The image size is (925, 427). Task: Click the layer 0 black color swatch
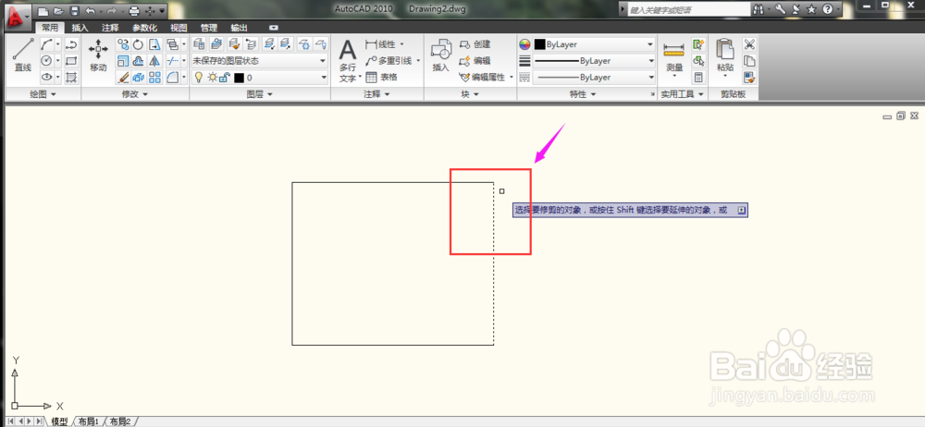(x=239, y=78)
